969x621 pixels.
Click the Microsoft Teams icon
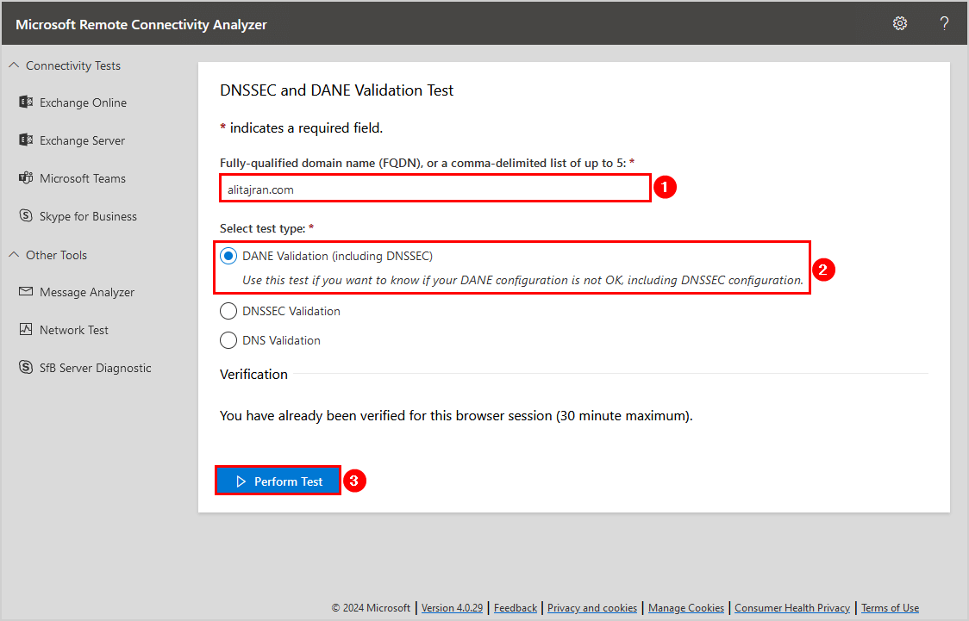point(26,178)
